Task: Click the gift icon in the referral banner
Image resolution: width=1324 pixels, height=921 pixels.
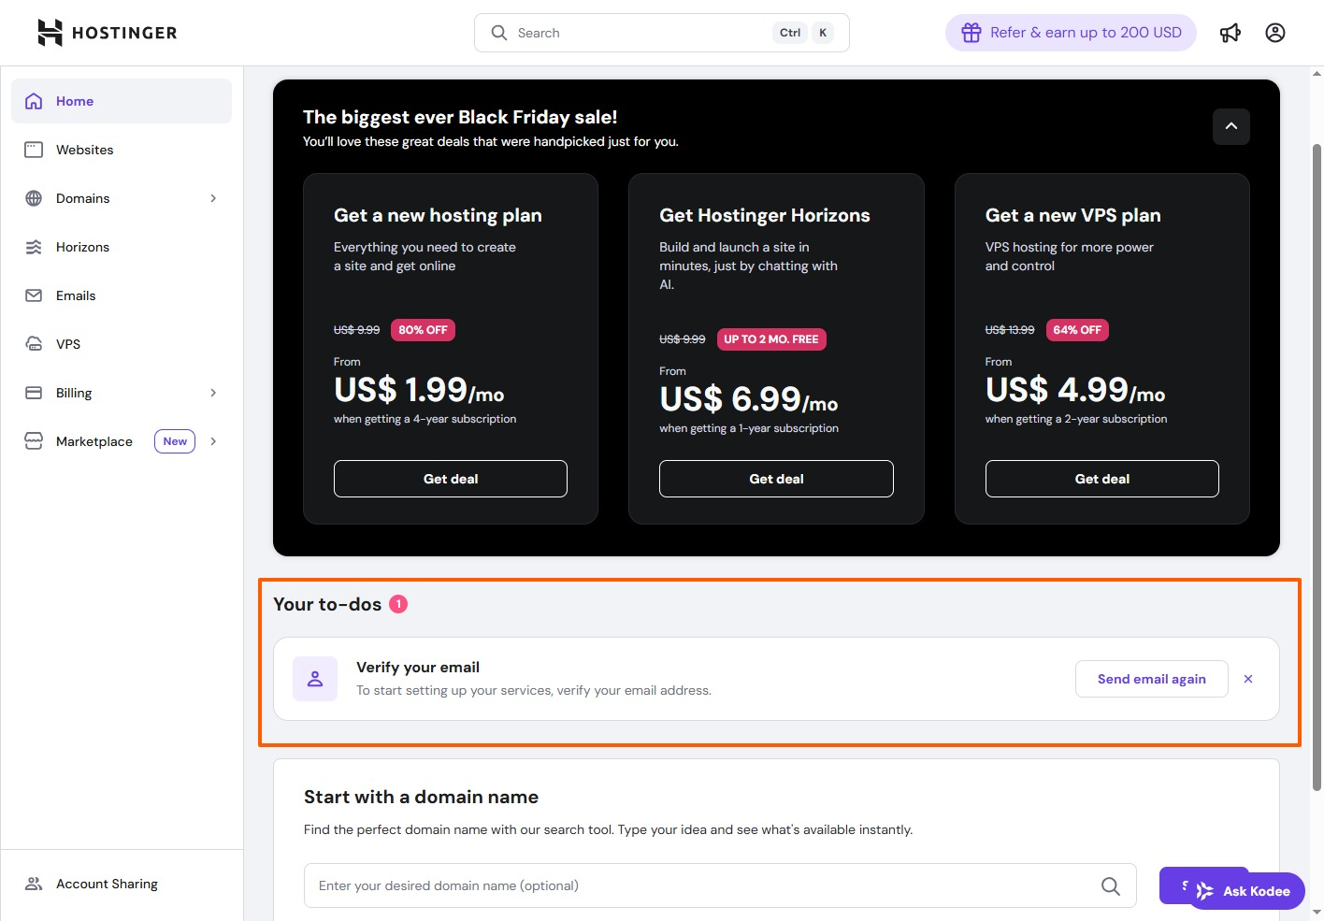Action: [971, 33]
